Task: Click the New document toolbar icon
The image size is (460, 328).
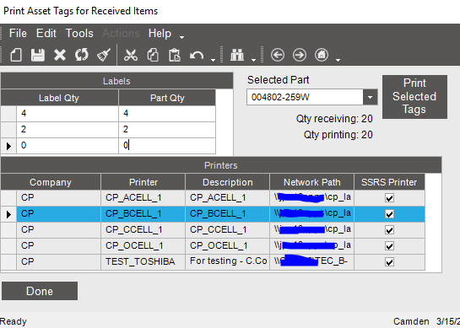Action: tap(16, 55)
